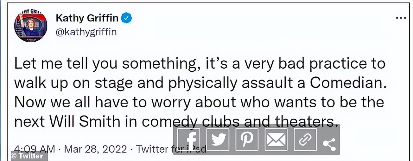Pin this image to Pinterest
Image resolution: width=413 pixels, height=161 pixels.
[247, 140]
